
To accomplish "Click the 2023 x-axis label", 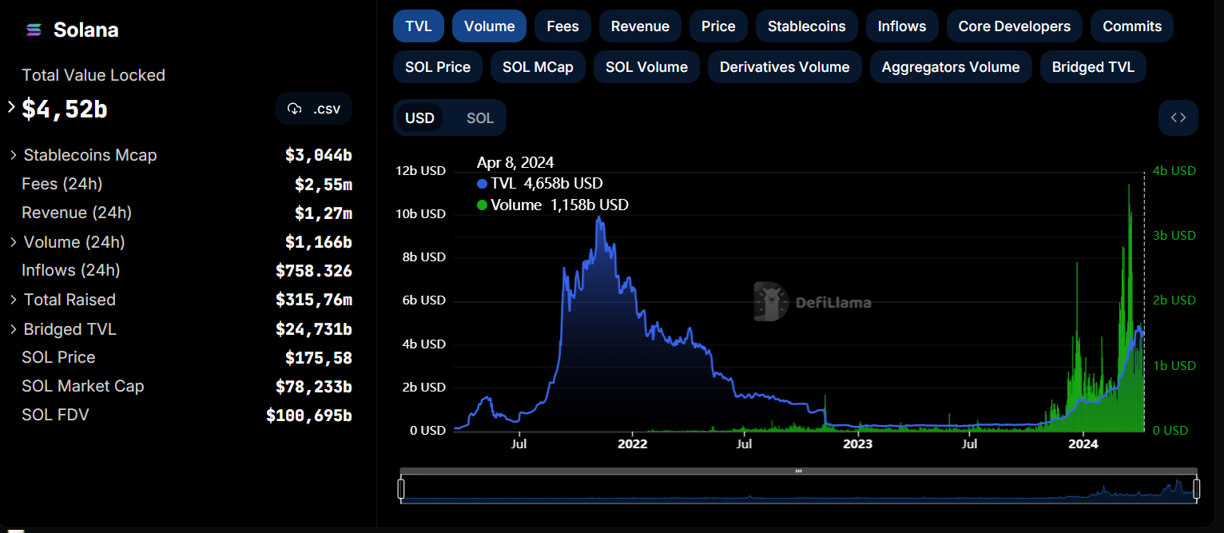I will pyautogui.click(x=858, y=444).
